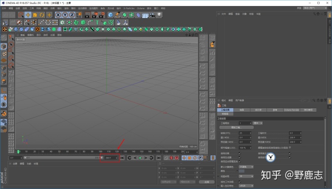Click the MoText T icon
The height and width of the screenshot is (189, 332).
click(x=97, y=22)
